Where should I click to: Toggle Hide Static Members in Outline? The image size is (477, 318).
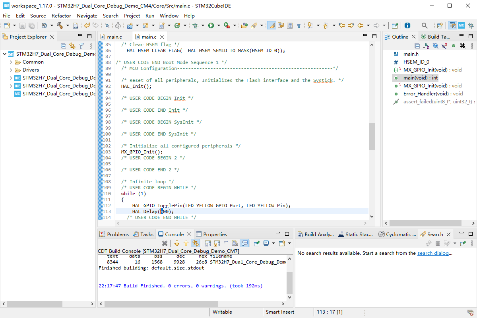click(445, 46)
